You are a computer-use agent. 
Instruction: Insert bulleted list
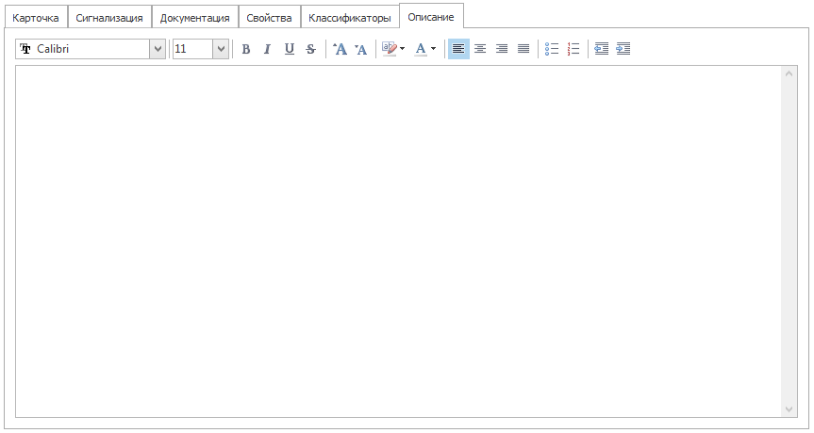(x=552, y=49)
